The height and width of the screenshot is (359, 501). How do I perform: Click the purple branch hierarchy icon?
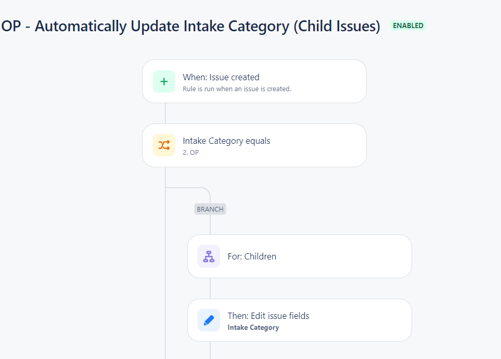click(209, 256)
